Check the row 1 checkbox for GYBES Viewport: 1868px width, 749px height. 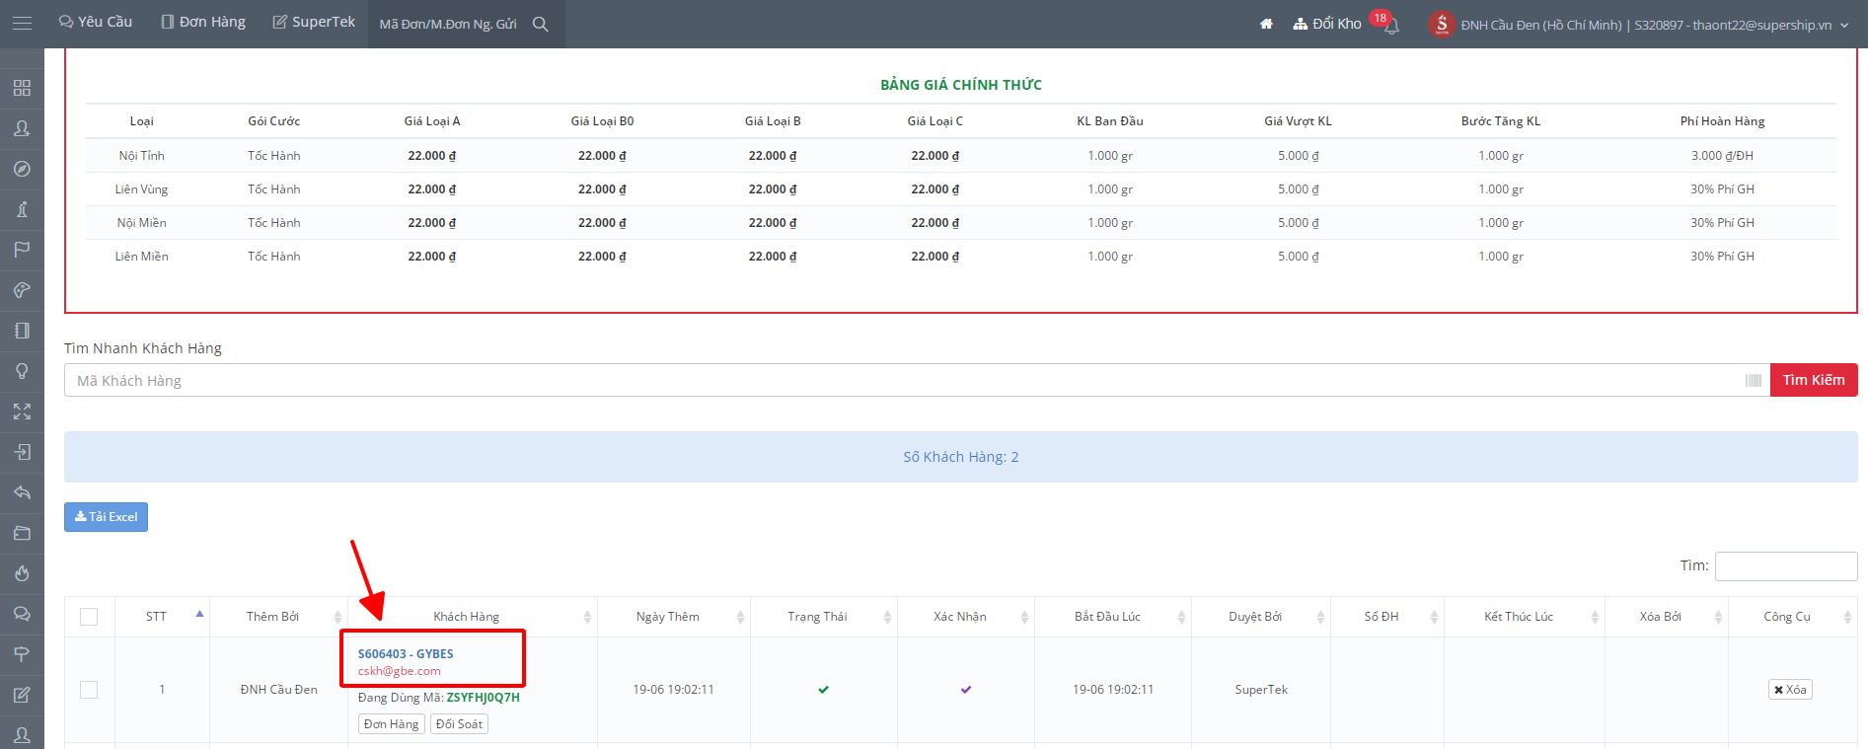tap(89, 690)
